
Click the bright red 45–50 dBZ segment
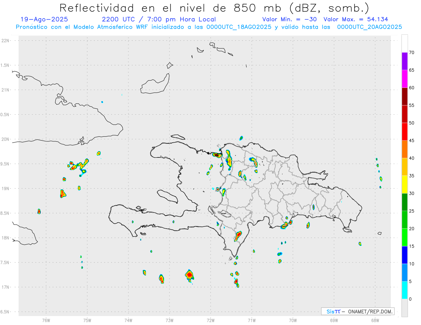pos(405,132)
